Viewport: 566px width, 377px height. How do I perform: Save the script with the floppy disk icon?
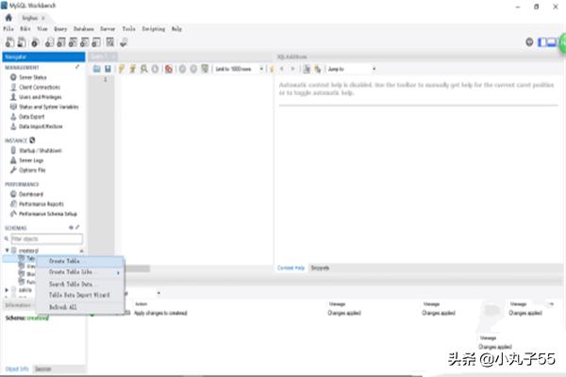point(108,69)
